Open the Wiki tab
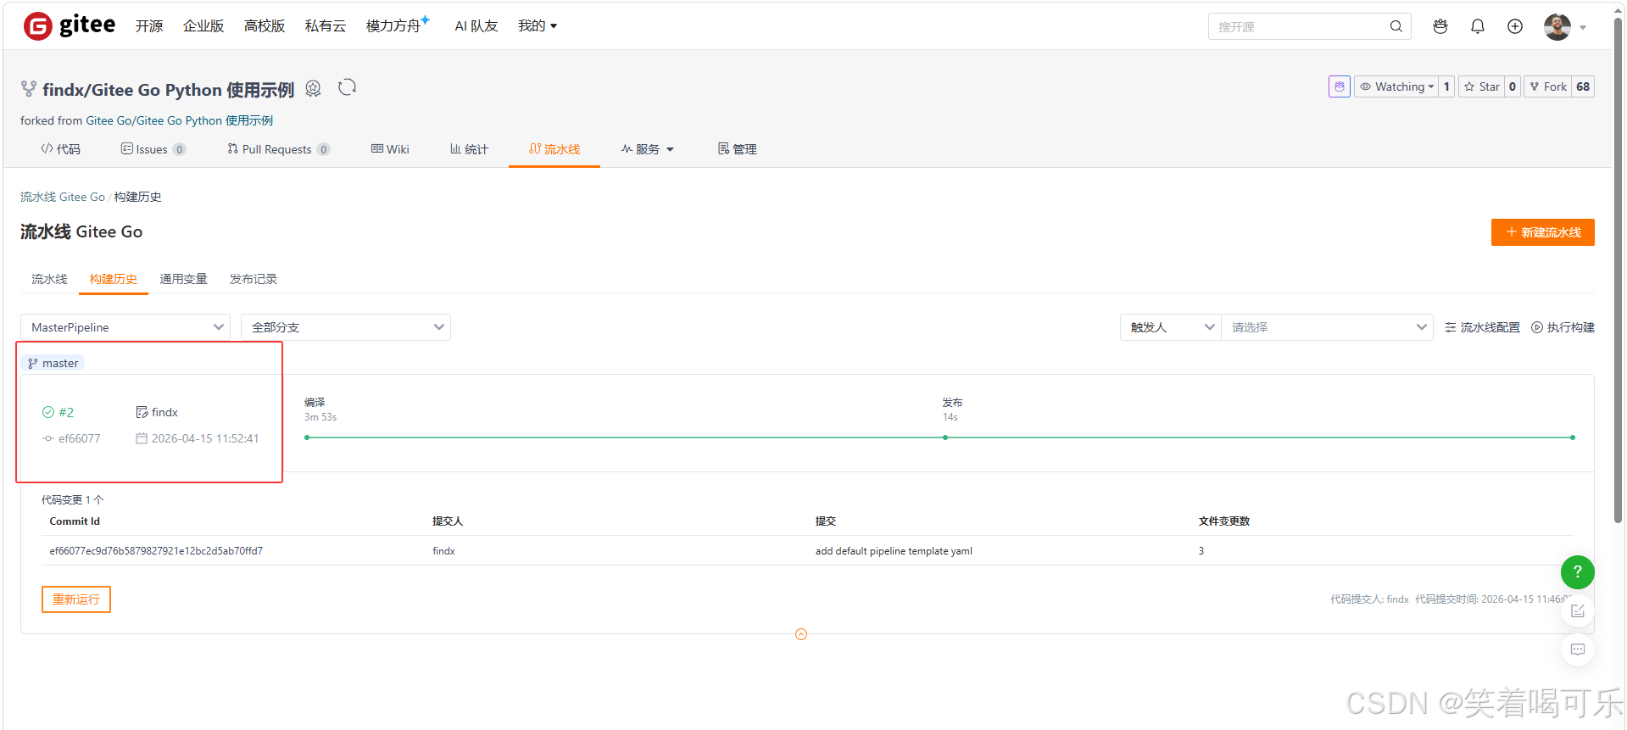This screenshot has height=730, width=1627. (390, 149)
